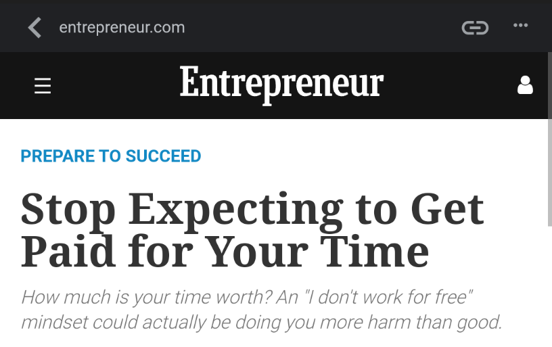Click empty browser bar space left of link icon

pos(338,28)
